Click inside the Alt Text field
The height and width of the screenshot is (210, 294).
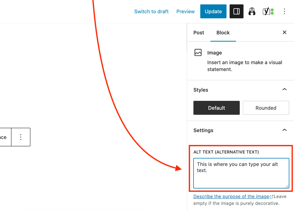241,173
